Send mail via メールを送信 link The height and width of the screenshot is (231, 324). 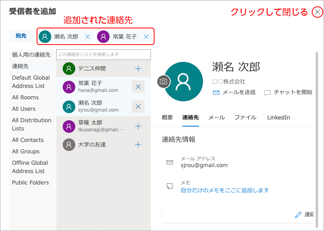click(234, 92)
